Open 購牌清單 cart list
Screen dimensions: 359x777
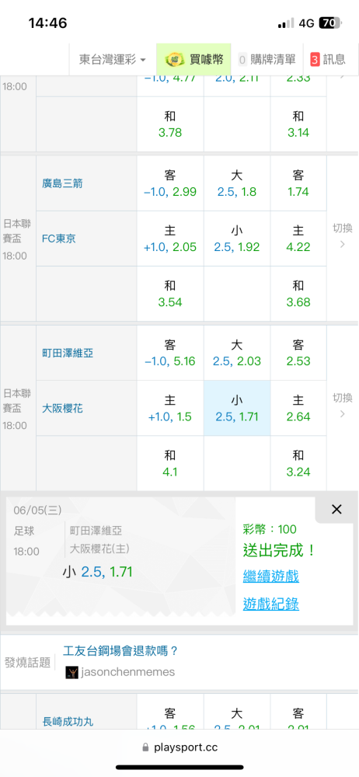(x=267, y=60)
